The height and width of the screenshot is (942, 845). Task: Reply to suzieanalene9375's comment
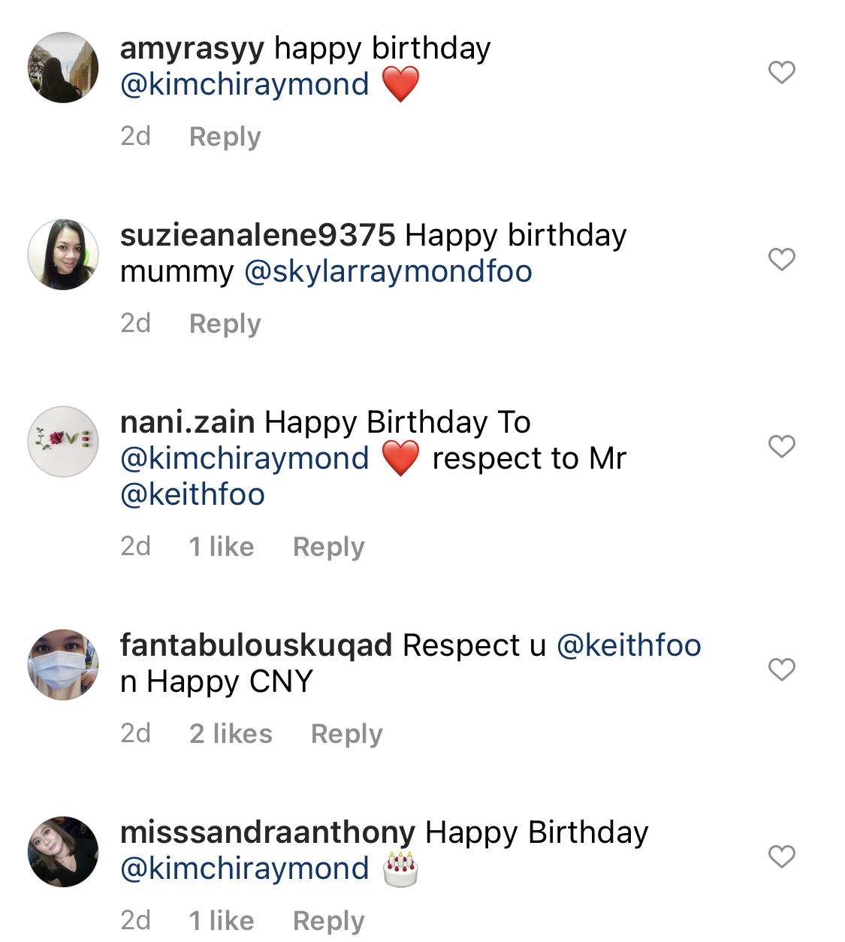point(225,324)
